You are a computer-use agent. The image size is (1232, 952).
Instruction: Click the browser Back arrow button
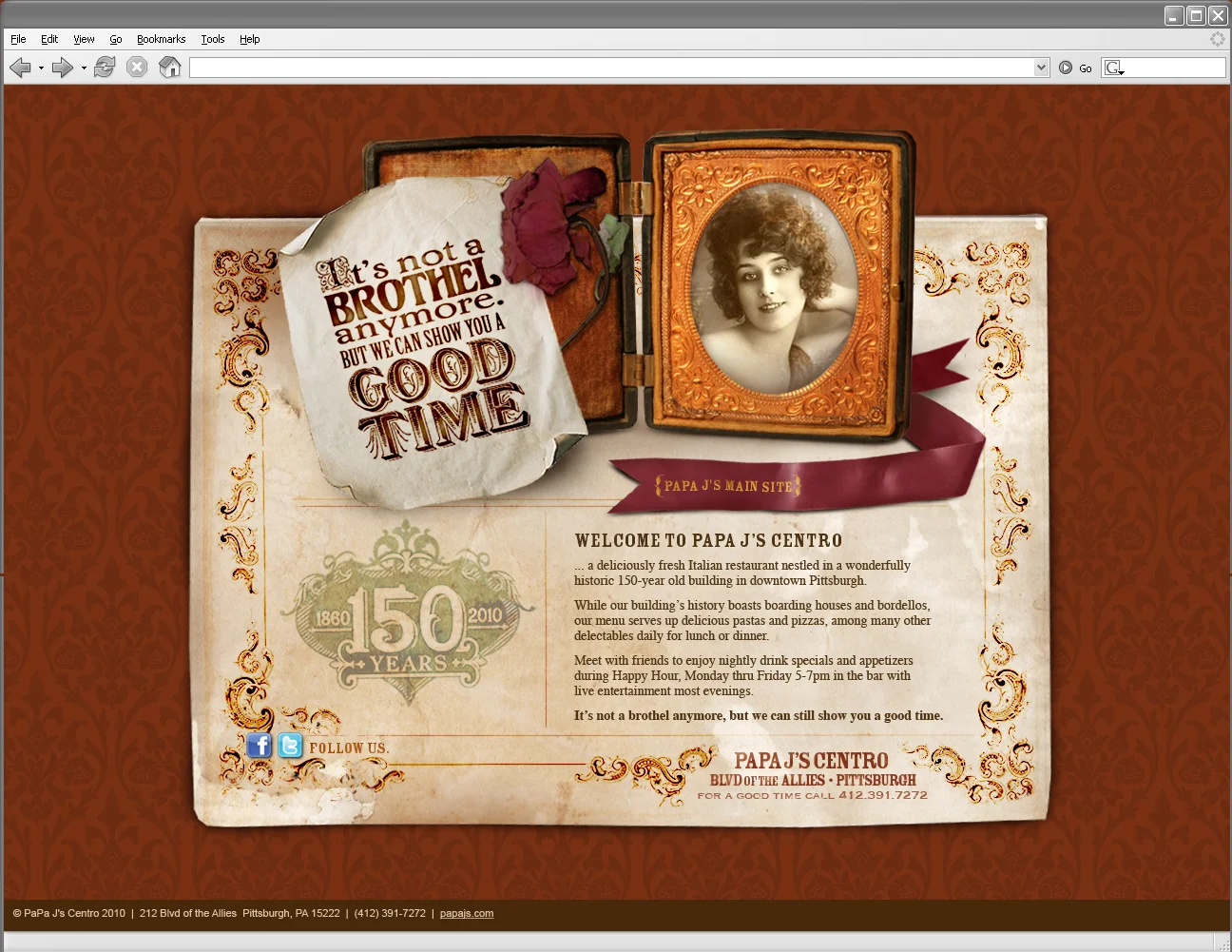pos(20,68)
